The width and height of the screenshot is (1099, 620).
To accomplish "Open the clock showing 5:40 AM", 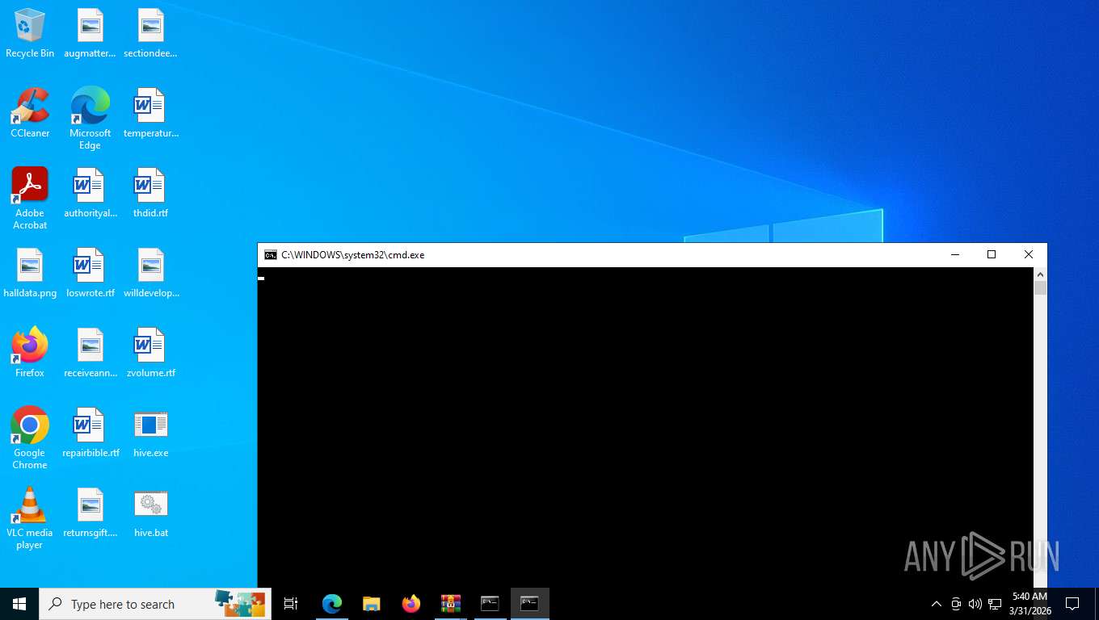I will 1030,604.
